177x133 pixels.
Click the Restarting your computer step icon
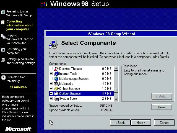pyautogui.click(x=3, y=50)
